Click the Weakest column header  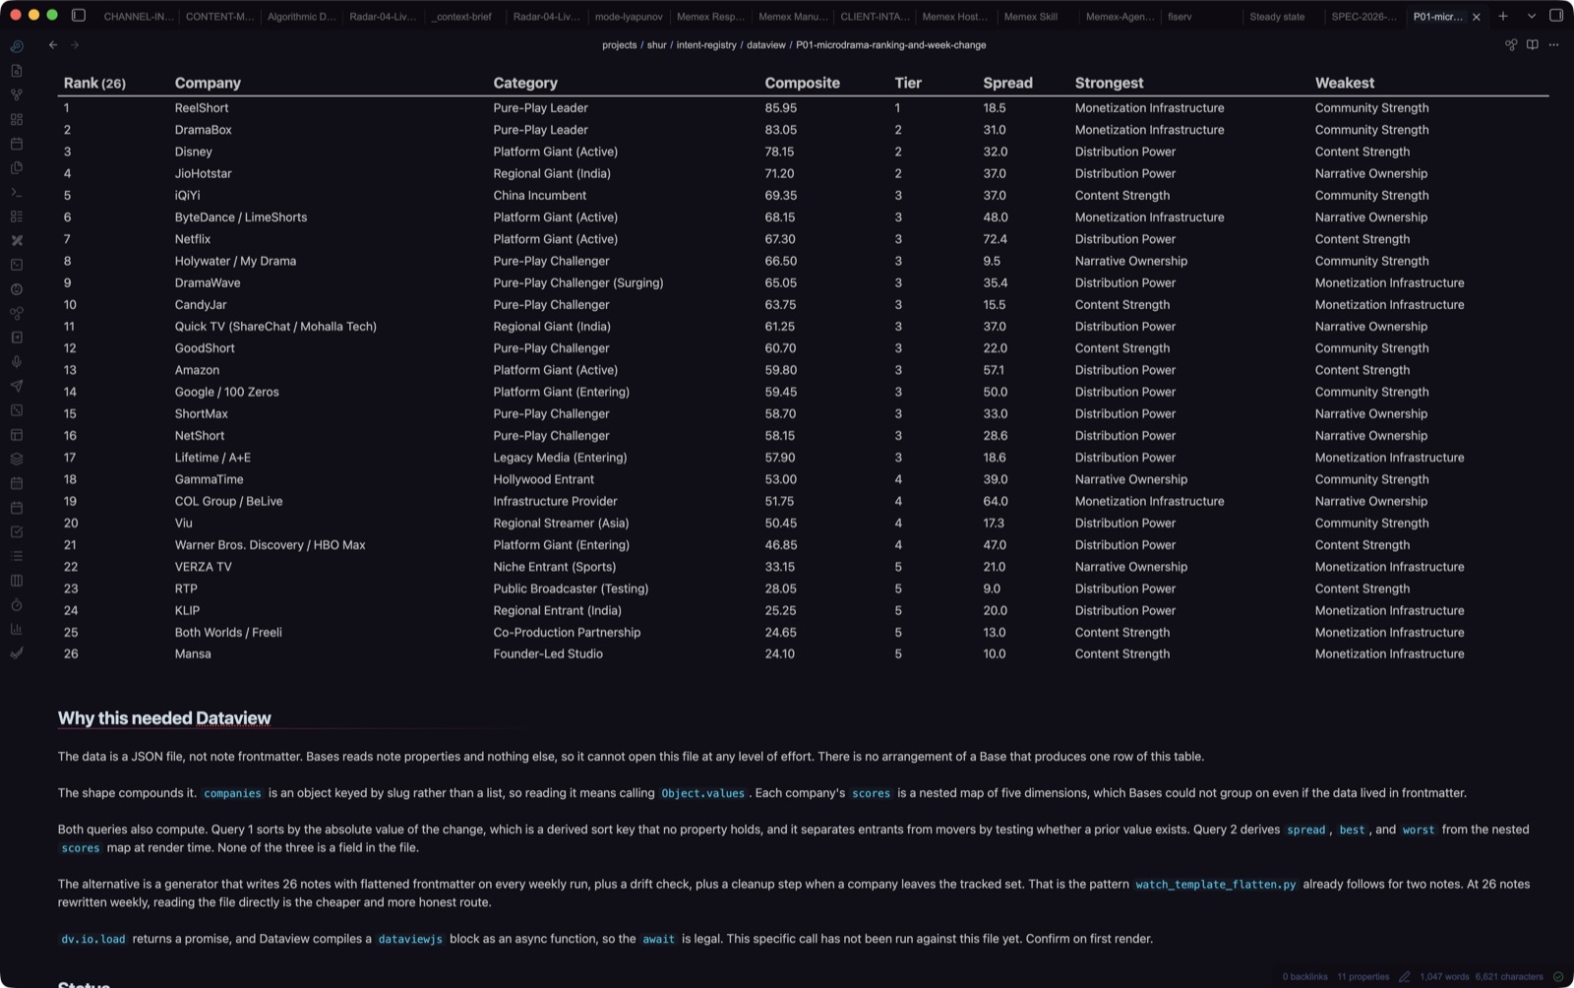tap(1345, 83)
